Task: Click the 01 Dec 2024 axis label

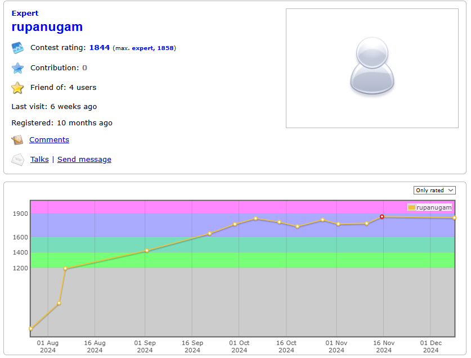Action: (x=431, y=346)
